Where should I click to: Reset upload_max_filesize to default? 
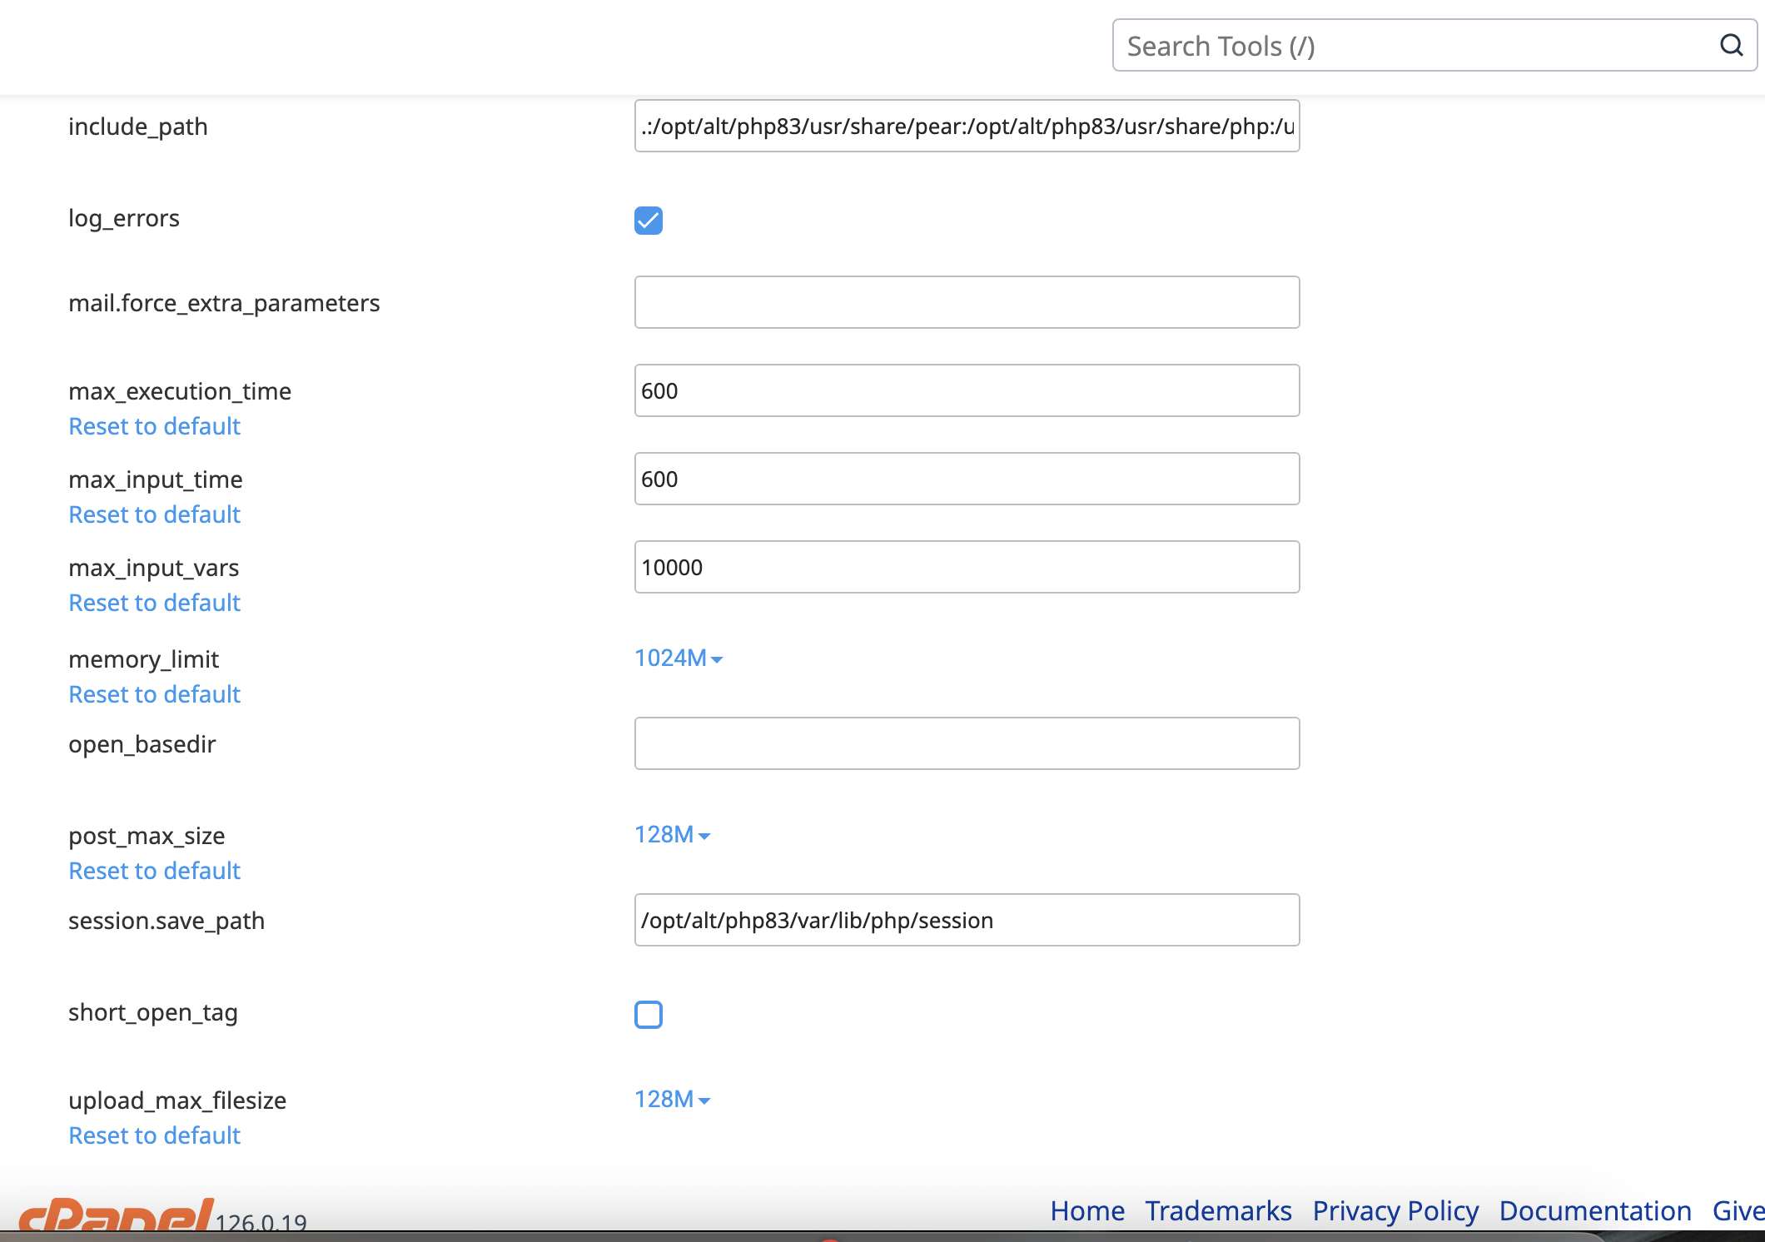(154, 1135)
